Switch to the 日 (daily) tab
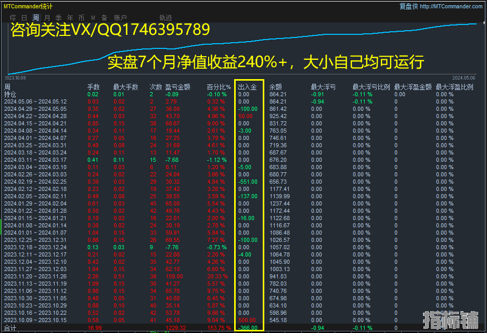This screenshot has height=333, width=487. 24,18
